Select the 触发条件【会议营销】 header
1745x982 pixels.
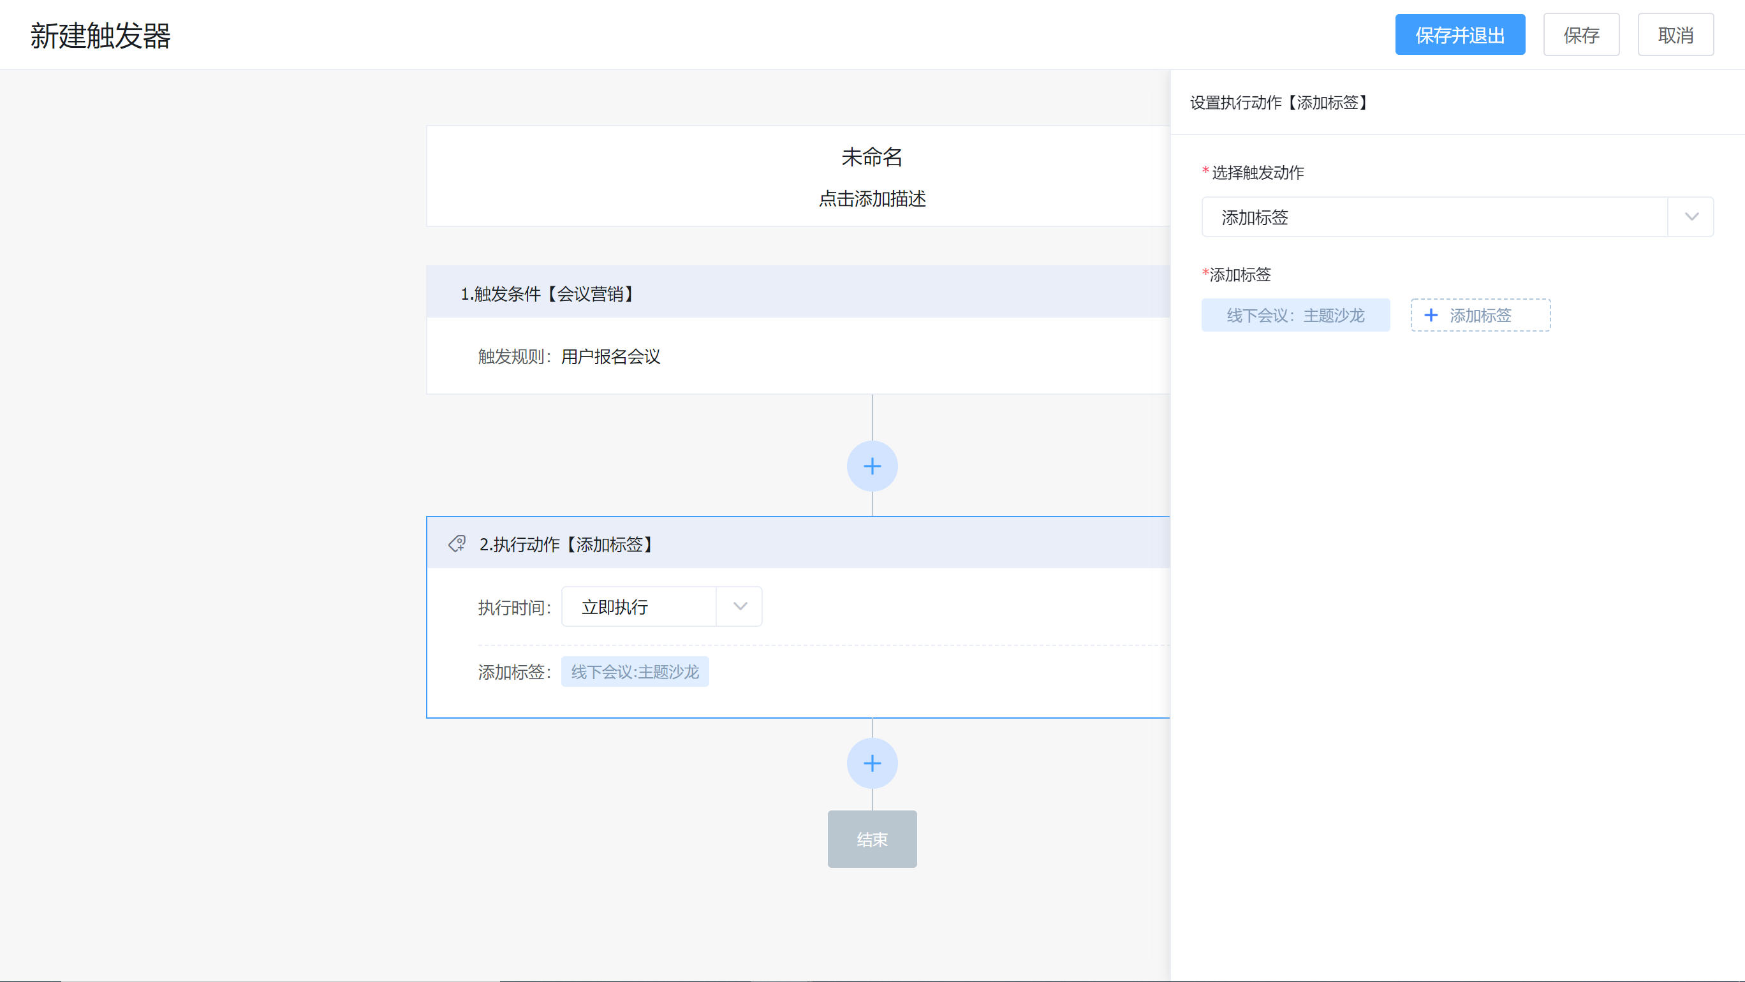tap(547, 293)
